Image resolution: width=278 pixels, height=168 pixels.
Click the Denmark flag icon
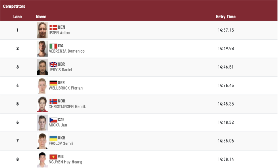[53, 27]
